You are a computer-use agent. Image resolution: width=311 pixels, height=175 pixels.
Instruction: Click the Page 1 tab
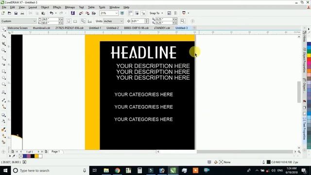click(55, 152)
